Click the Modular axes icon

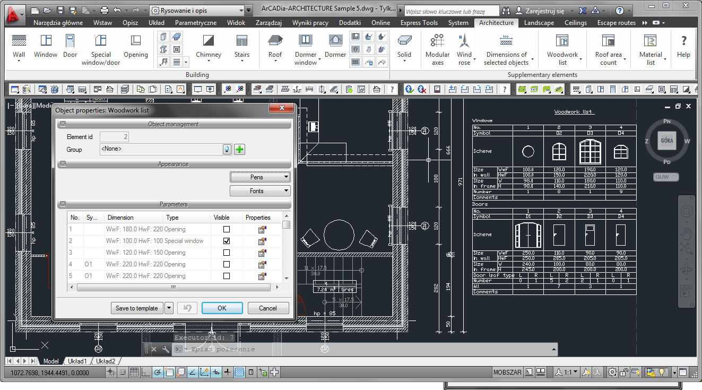437,46
